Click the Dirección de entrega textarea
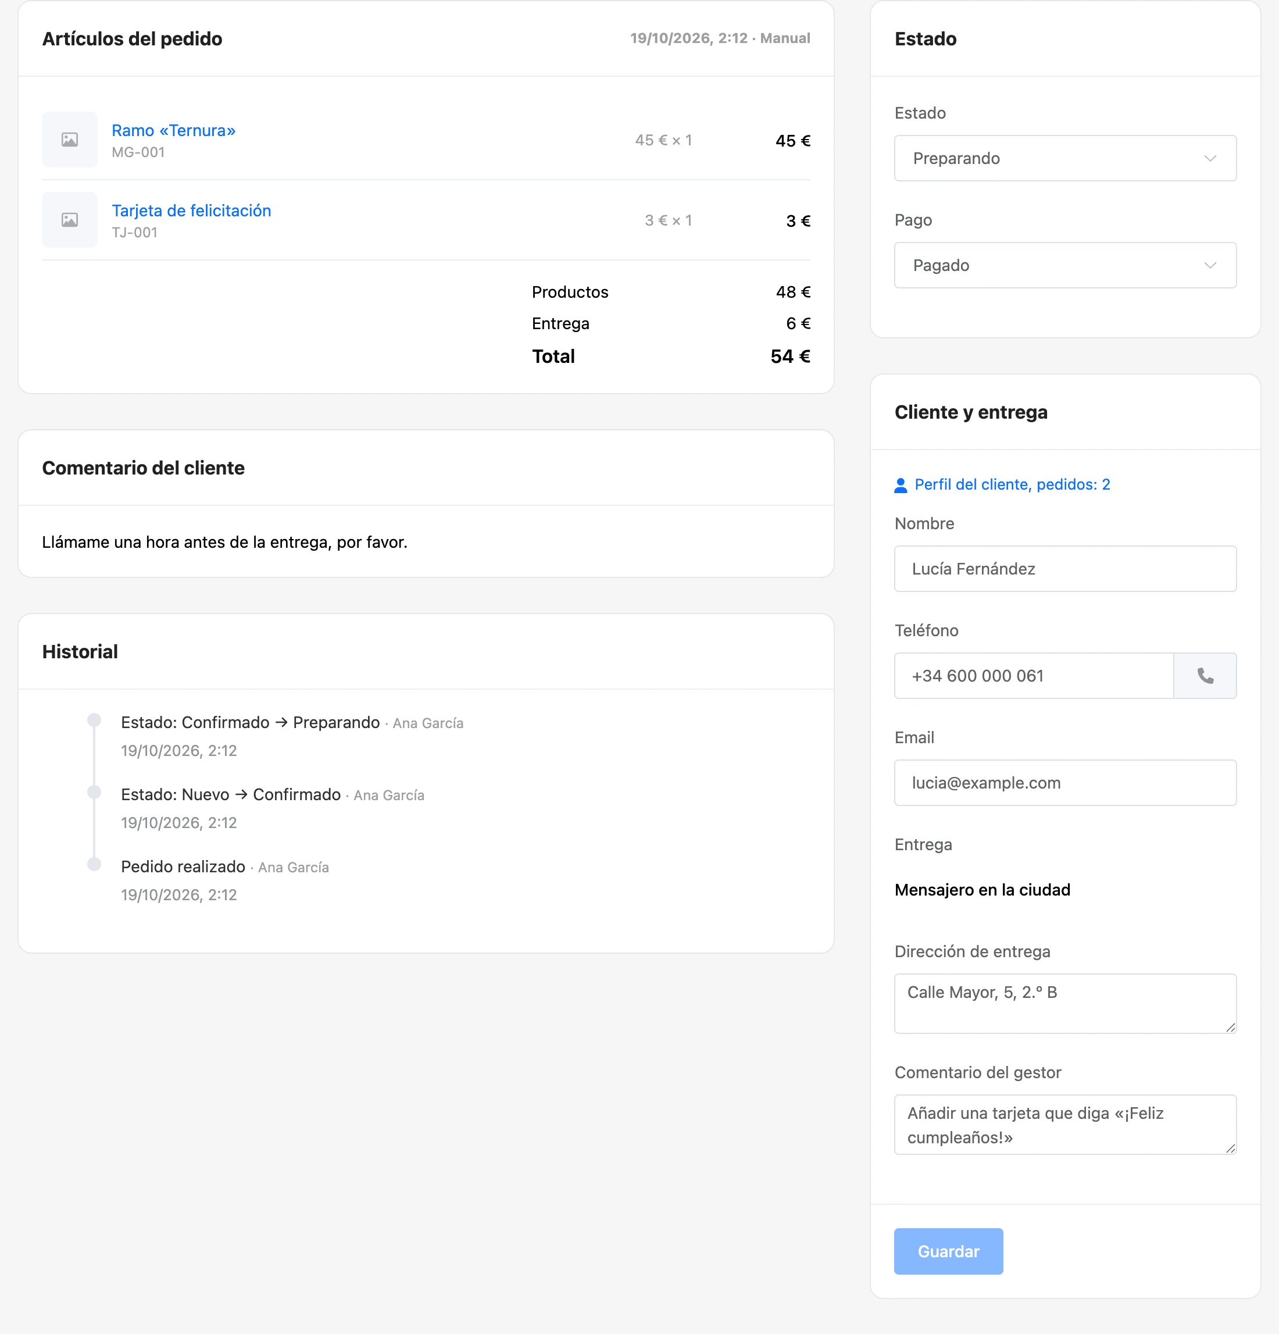The width and height of the screenshot is (1279, 1334). coord(1066,1003)
